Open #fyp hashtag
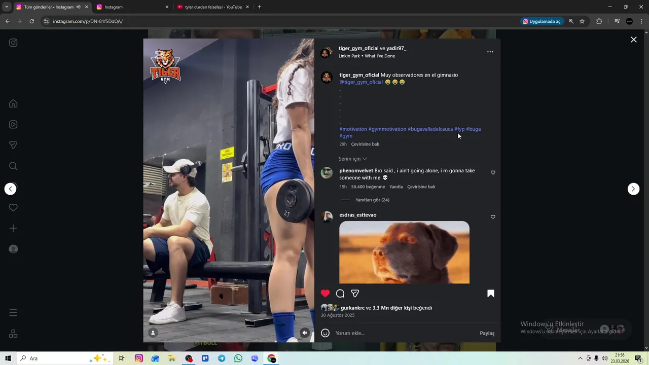This screenshot has height=365, width=649. pyautogui.click(x=459, y=129)
